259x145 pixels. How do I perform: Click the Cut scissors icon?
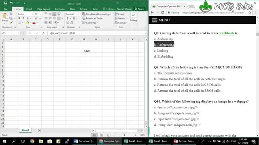(x=11, y=14)
